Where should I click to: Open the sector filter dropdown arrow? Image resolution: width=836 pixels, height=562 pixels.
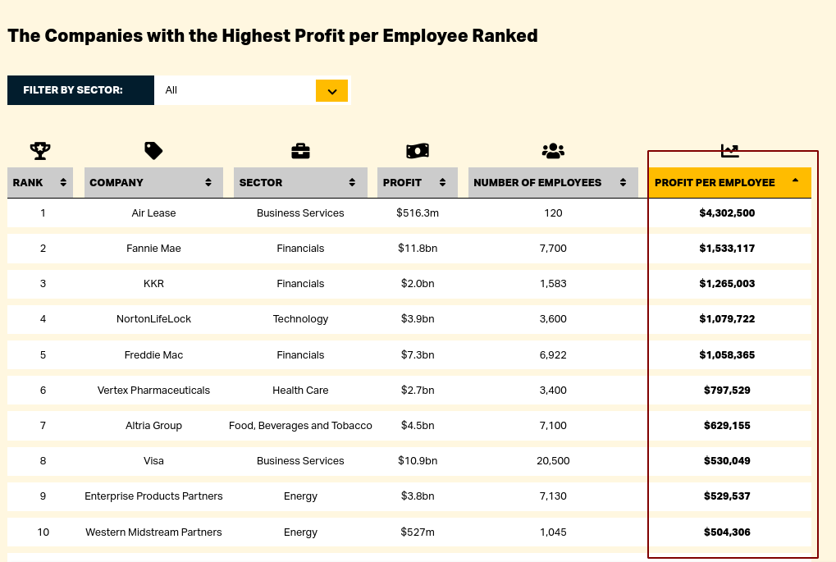[331, 90]
